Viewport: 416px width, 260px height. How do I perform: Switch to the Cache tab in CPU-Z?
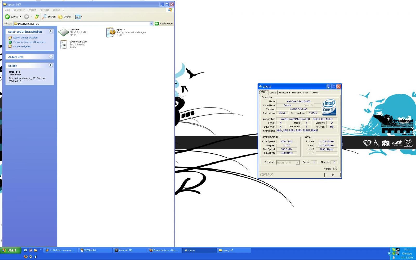coord(273,93)
